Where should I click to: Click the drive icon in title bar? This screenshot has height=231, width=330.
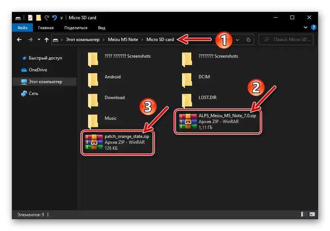[x=18, y=18]
